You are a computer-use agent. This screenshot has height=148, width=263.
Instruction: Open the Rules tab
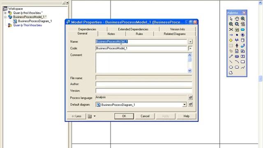[139, 34]
